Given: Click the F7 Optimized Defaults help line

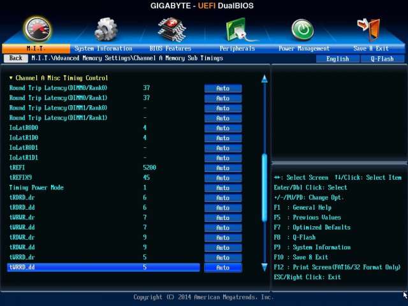Looking at the screenshot, I should (x=312, y=227).
